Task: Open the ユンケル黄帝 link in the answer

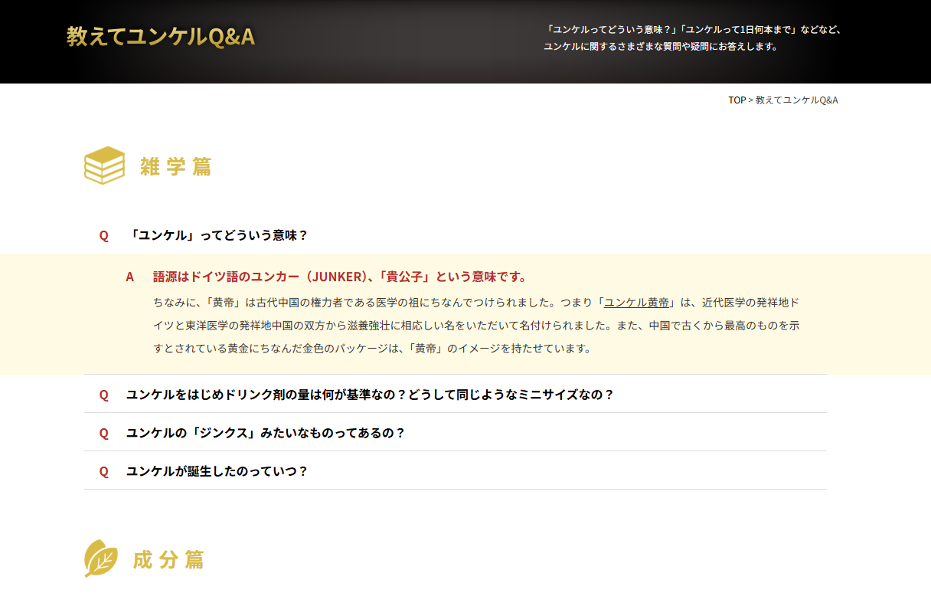Action: (636, 302)
